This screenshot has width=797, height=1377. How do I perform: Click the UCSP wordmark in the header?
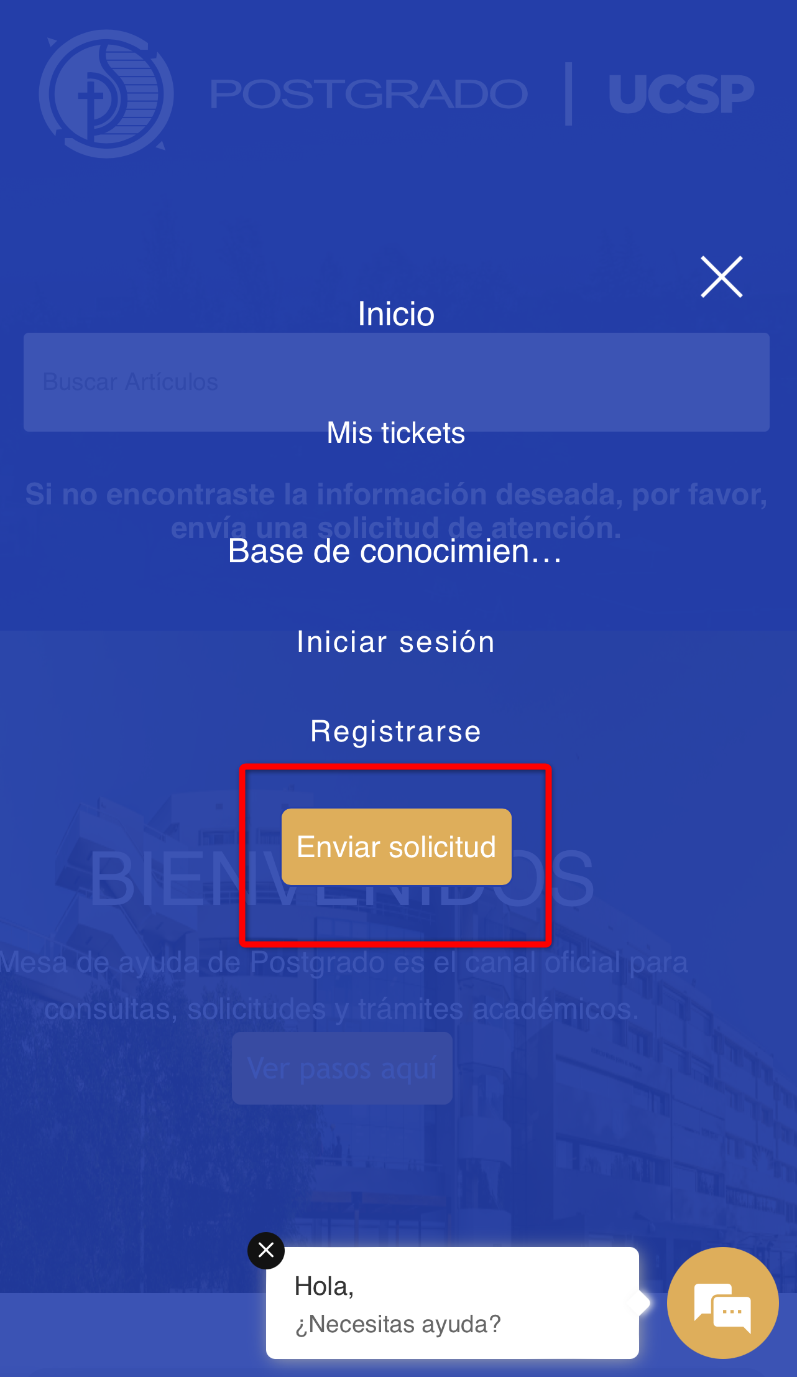pyautogui.click(x=681, y=95)
